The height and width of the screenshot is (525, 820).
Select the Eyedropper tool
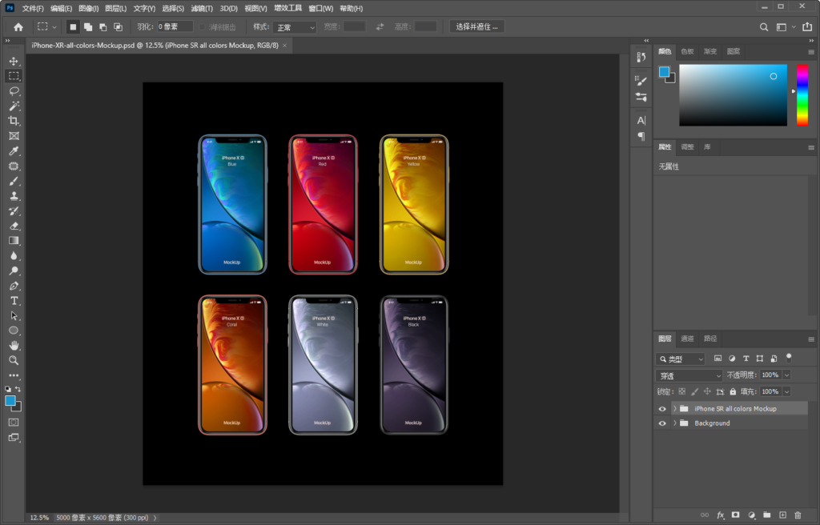click(14, 151)
